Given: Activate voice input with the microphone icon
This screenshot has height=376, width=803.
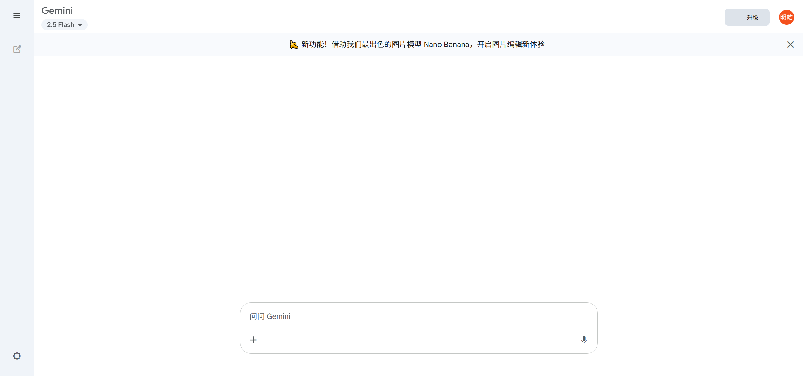Looking at the screenshot, I should (x=584, y=340).
